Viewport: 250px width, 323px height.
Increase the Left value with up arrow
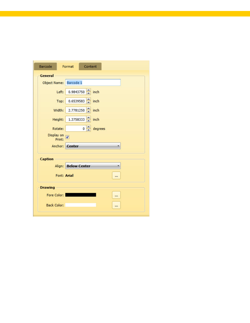89,90
